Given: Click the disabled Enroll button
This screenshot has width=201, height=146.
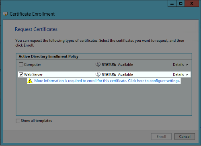Looking at the screenshot, I should tap(161, 136).
